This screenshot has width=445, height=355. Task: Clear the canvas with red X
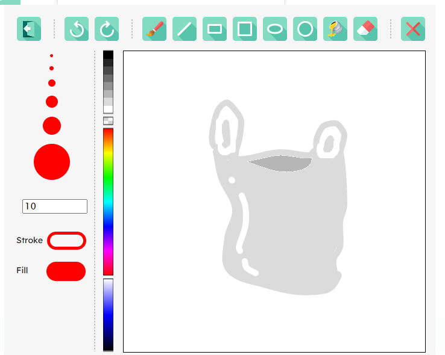click(413, 29)
